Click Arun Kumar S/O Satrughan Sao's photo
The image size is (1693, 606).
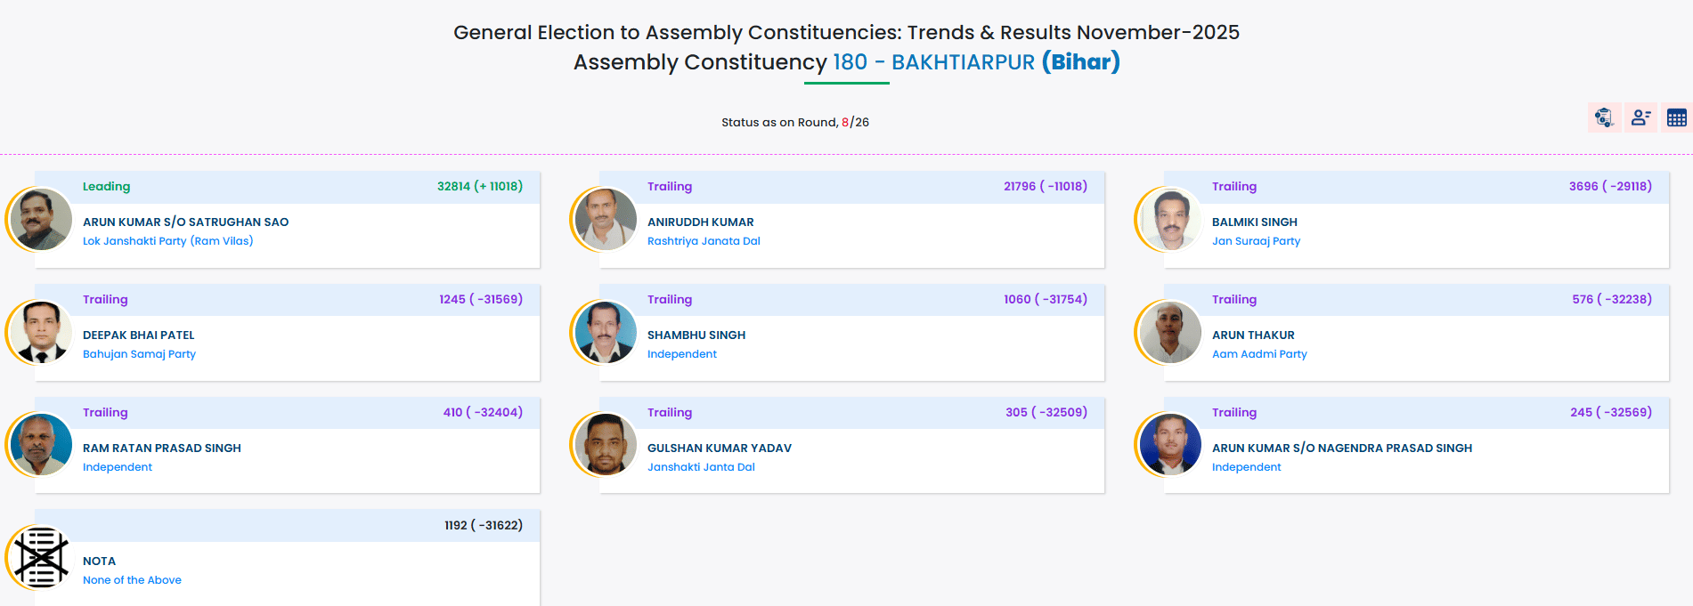(41, 219)
